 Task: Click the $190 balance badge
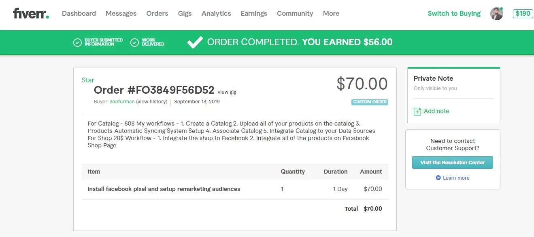522,14
